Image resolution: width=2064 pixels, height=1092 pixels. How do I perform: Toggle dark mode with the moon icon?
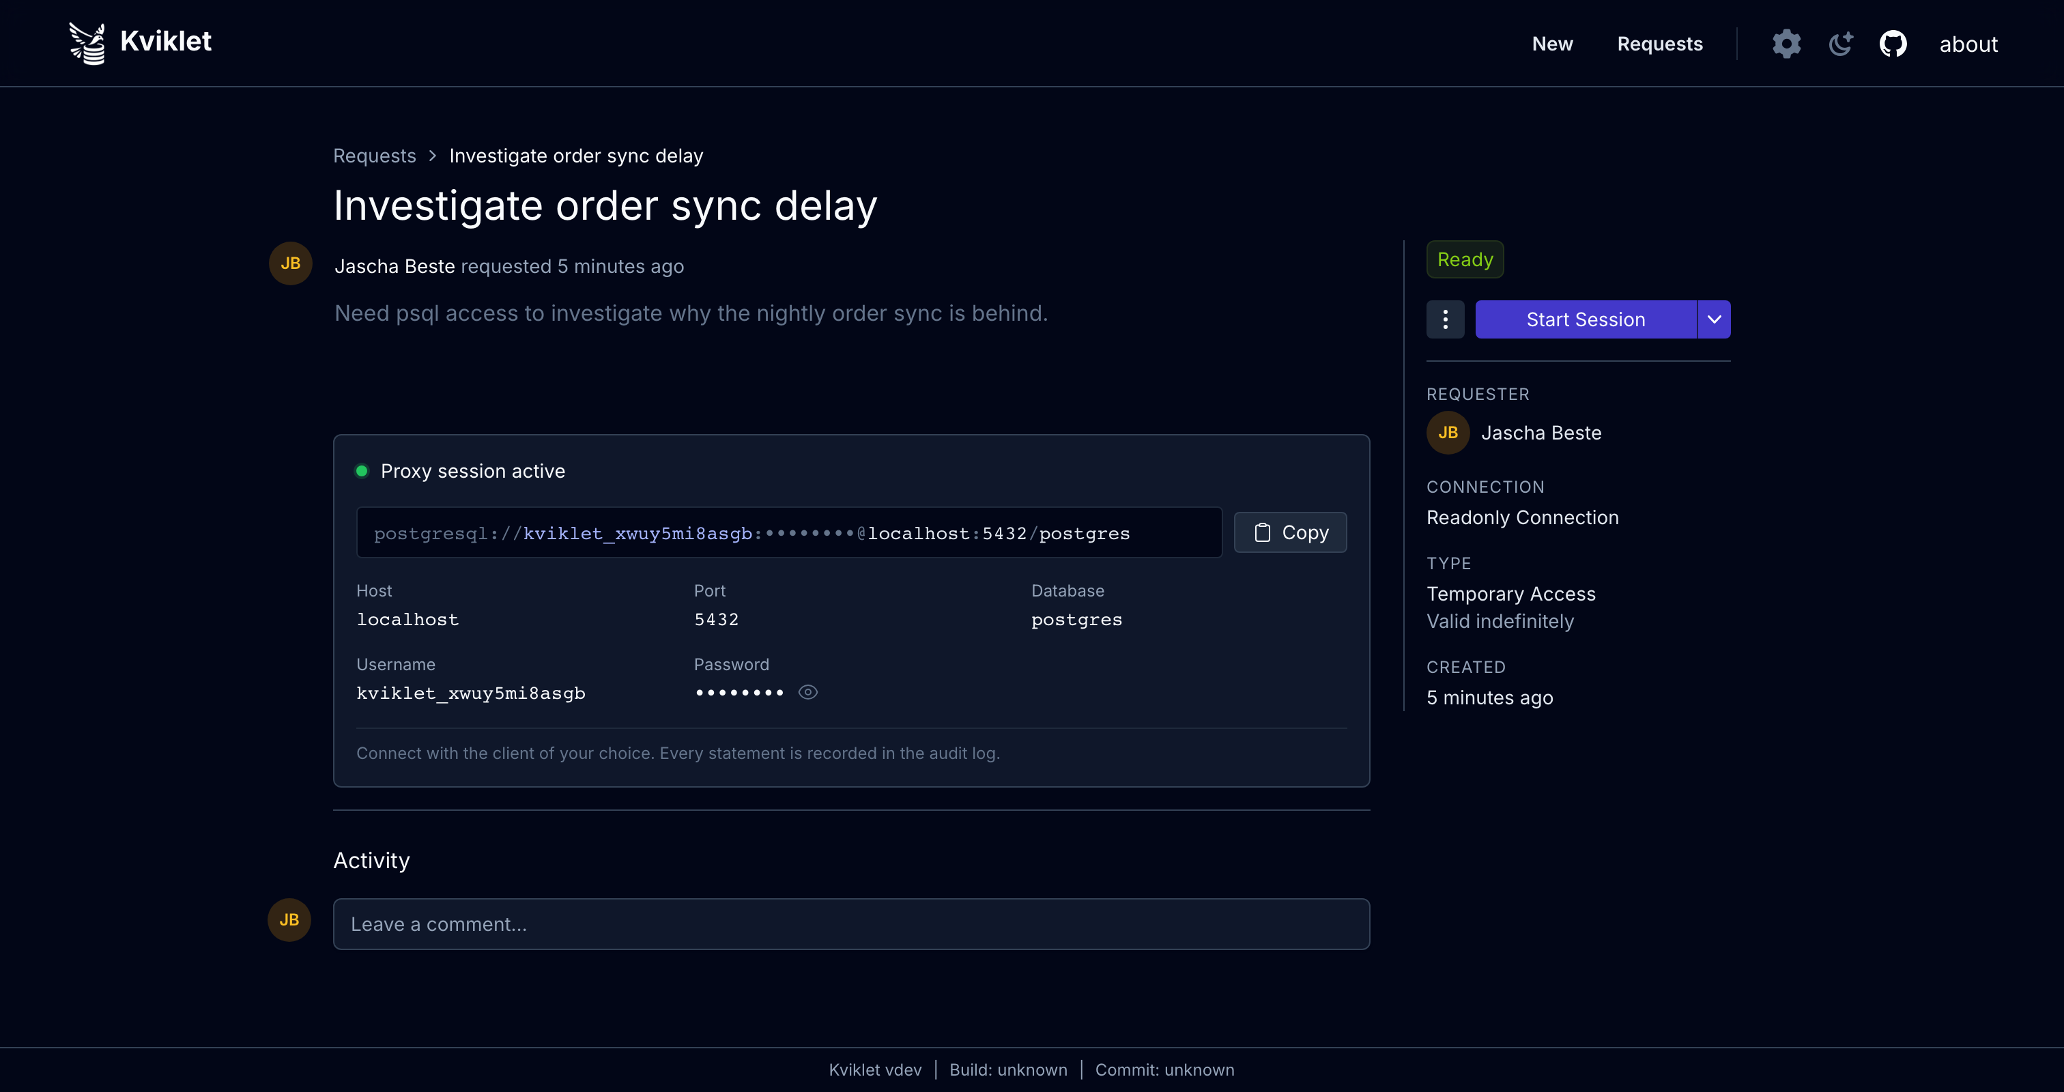coord(1840,43)
